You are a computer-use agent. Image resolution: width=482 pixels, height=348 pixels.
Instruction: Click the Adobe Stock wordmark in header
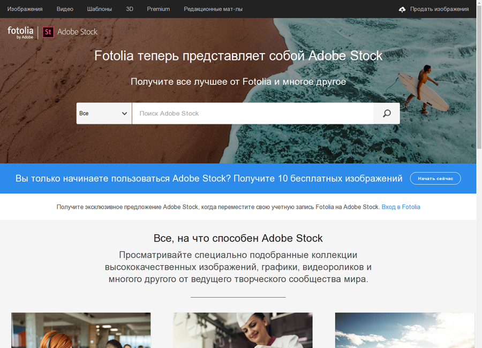[x=77, y=32]
